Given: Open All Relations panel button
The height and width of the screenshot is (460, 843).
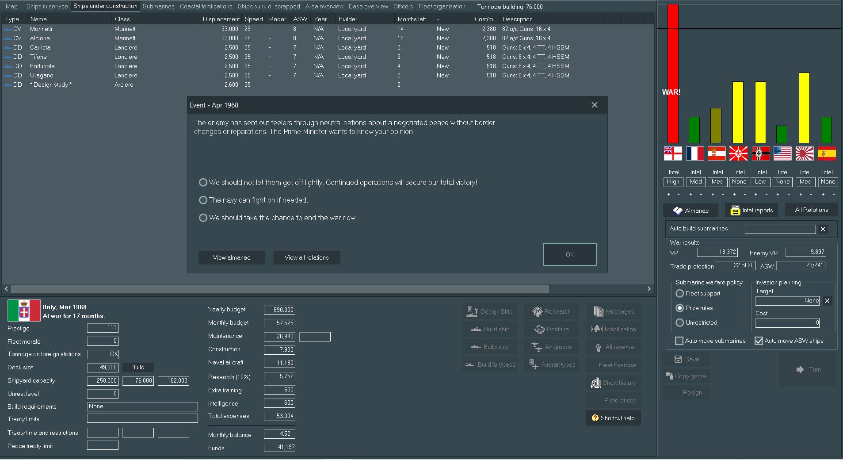Looking at the screenshot, I should click(x=812, y=210).
